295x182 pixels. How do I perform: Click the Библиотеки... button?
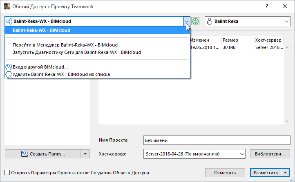270,154
